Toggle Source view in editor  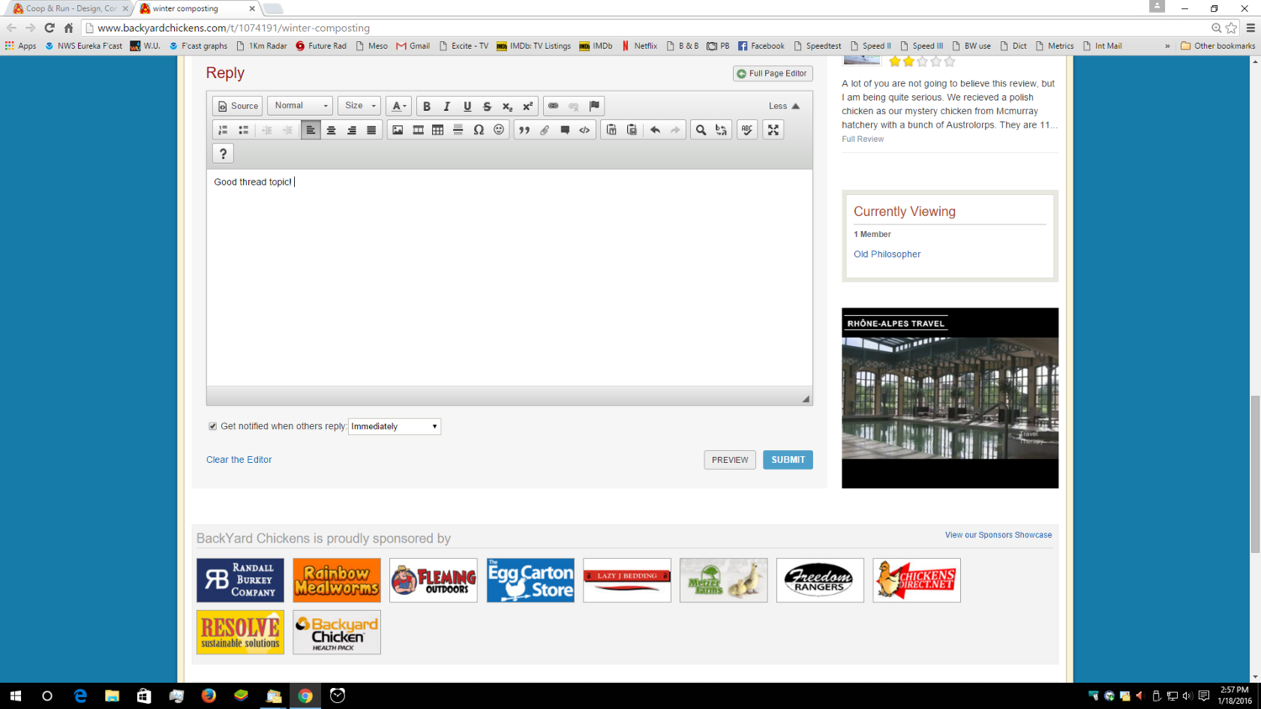coord(238,106)
